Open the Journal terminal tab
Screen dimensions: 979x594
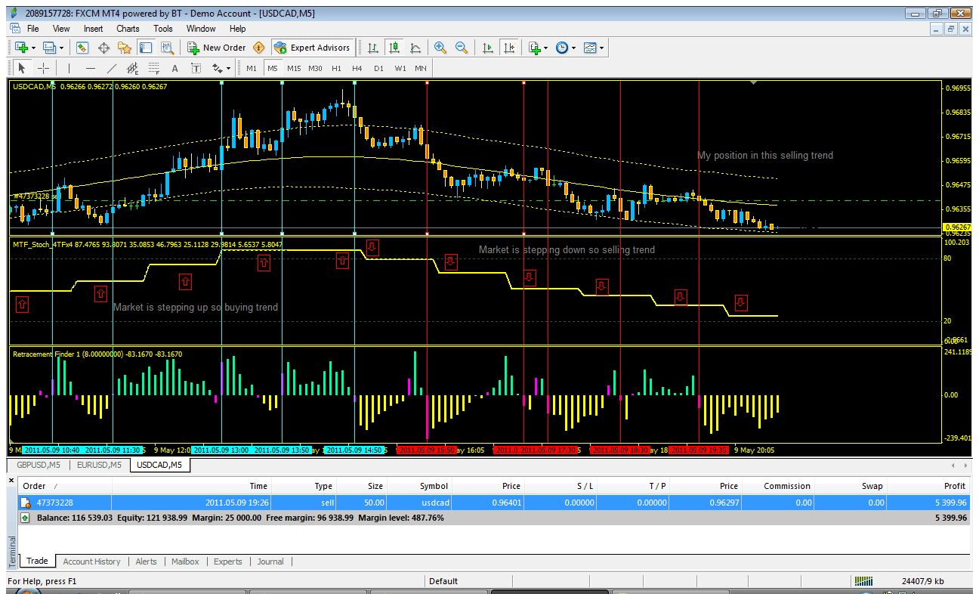click(270, 562)
